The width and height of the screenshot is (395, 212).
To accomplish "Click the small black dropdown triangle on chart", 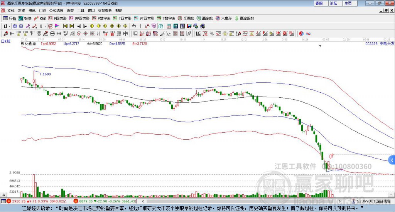I will tap(320, 46).
